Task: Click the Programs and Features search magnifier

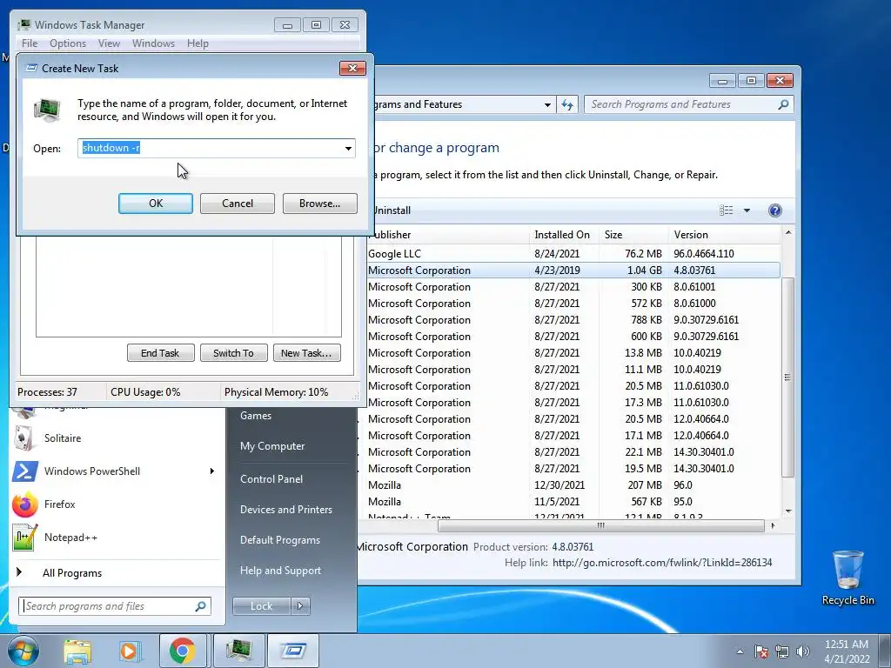Action: pos(783,104)
